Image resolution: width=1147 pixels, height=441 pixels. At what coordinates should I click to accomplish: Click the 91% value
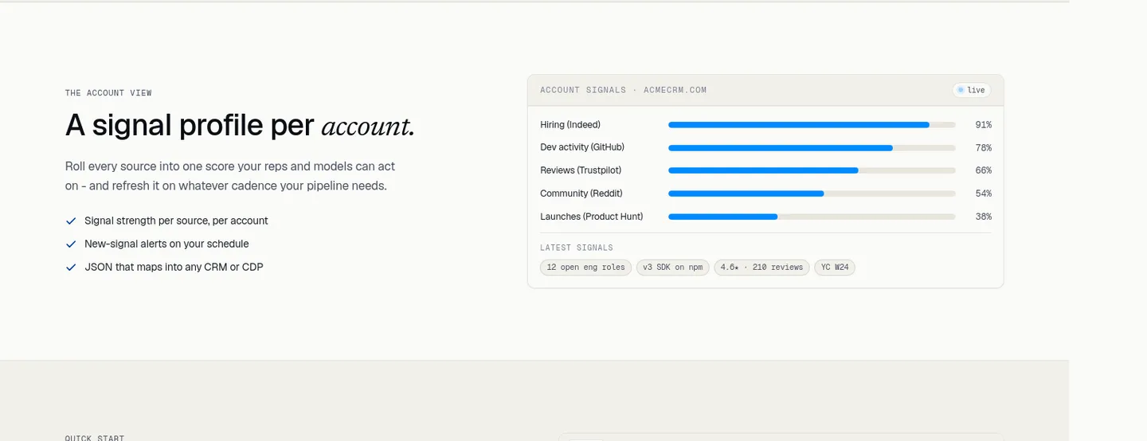pyautogui.click(x=984, y=125)
